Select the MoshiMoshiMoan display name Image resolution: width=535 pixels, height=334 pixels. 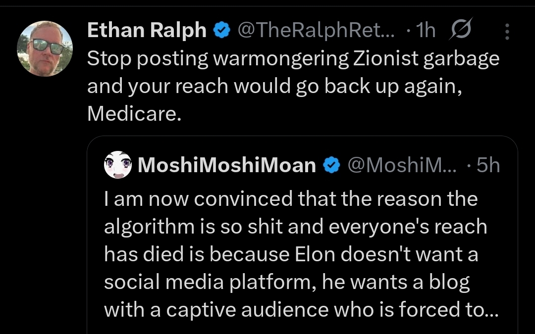tap(227, 165)
